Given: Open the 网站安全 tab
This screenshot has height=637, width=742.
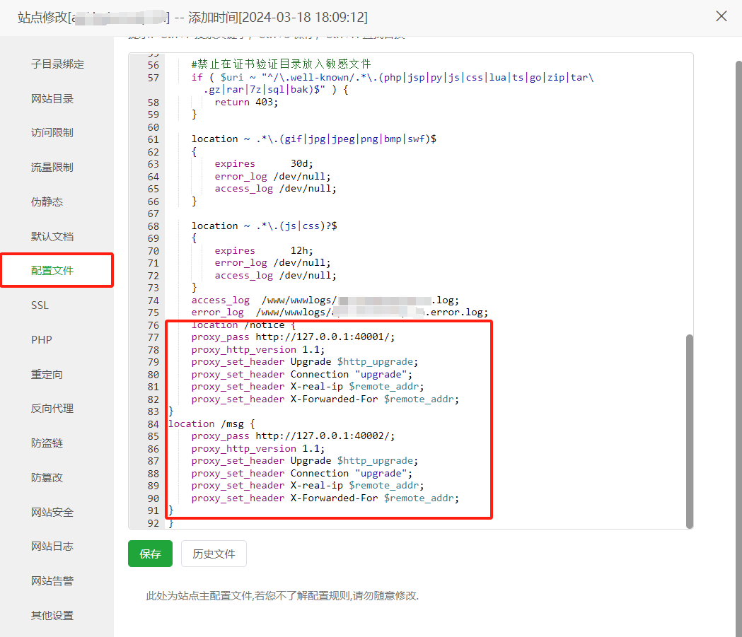Looking at the screenshot, I should coord(52,512).
